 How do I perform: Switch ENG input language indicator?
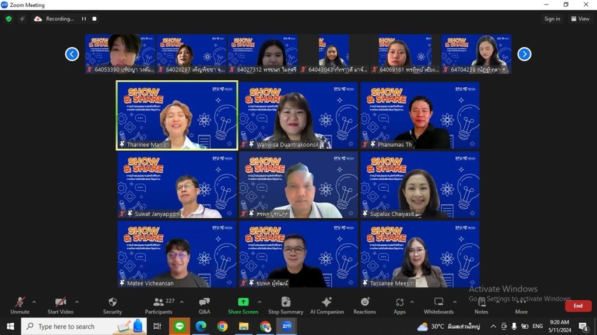(x=538, y=326)
